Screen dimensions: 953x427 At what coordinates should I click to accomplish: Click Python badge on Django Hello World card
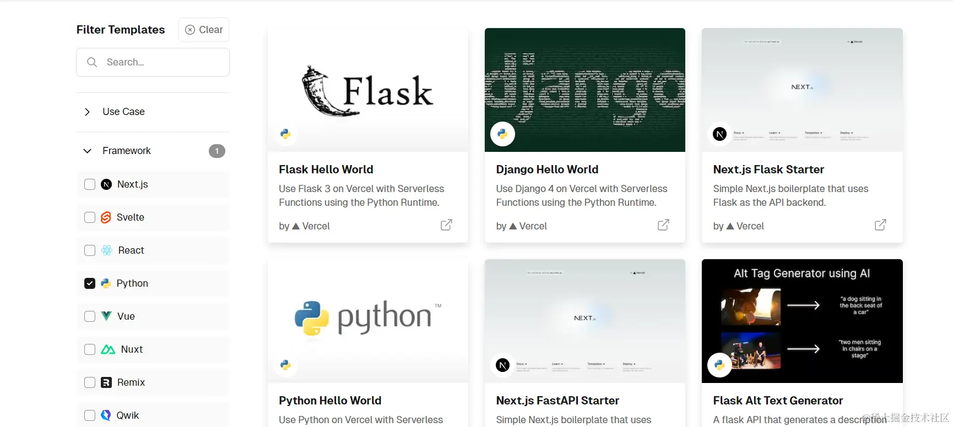pos(502,134)
